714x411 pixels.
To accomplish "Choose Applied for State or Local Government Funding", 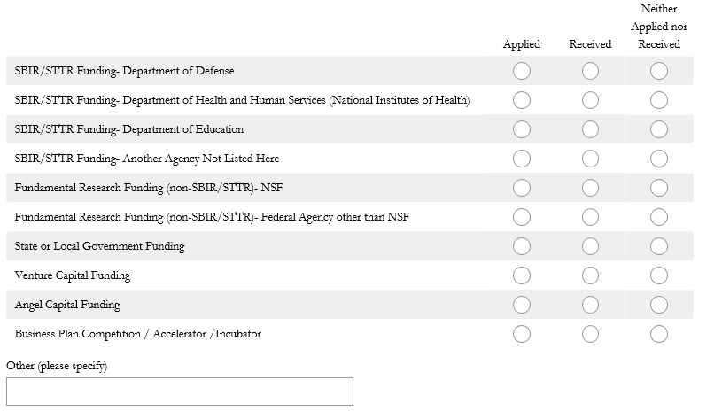I will click(x=522, y=246).
